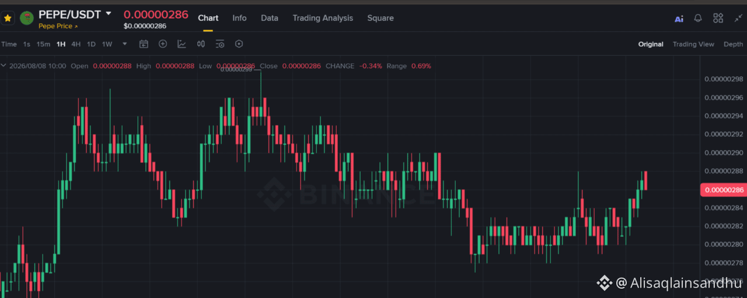Viewport: 747px width, 298px height.
Task: Switch to the Chart tab
Action: click(x=208, y=18)
